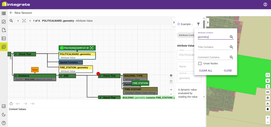Click the map bookmark icon
Screen dimensions: 271x127
(268, 109)
